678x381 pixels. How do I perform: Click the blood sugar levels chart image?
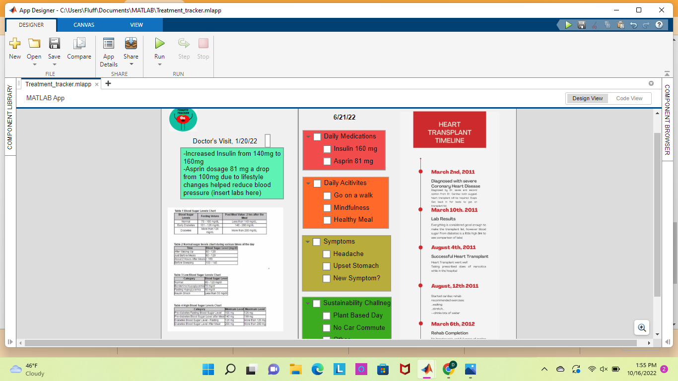[x=225, y=269]
